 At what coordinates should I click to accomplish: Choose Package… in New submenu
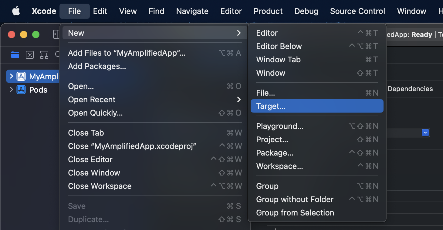[x=317, y=153]
